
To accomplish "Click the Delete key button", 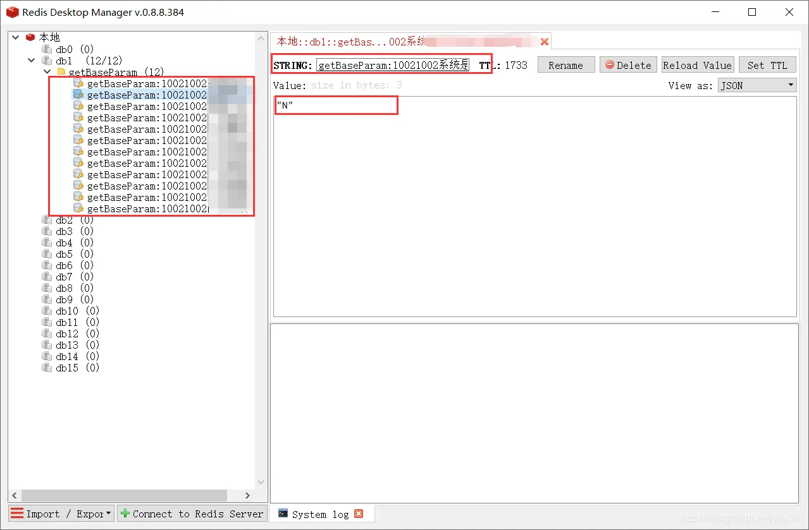I will click(x=628, y=65).
